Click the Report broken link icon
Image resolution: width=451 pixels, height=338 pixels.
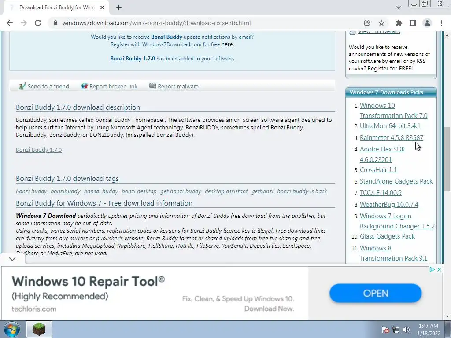tap(84, 86)
